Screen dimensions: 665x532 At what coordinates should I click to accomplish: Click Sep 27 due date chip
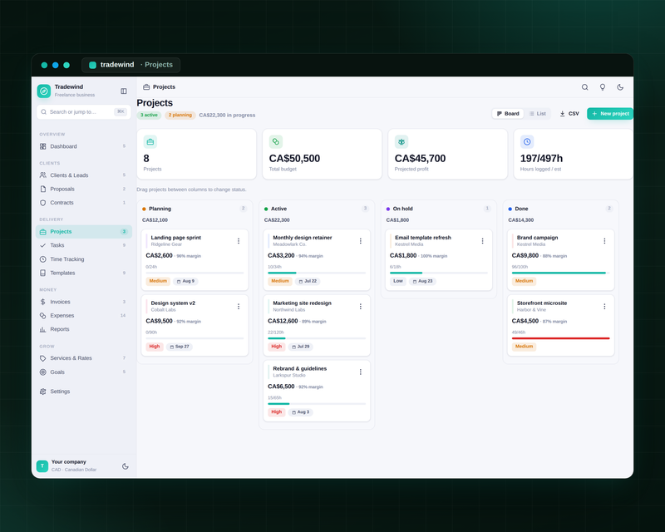pyautogui.click(x=180, y=347)
